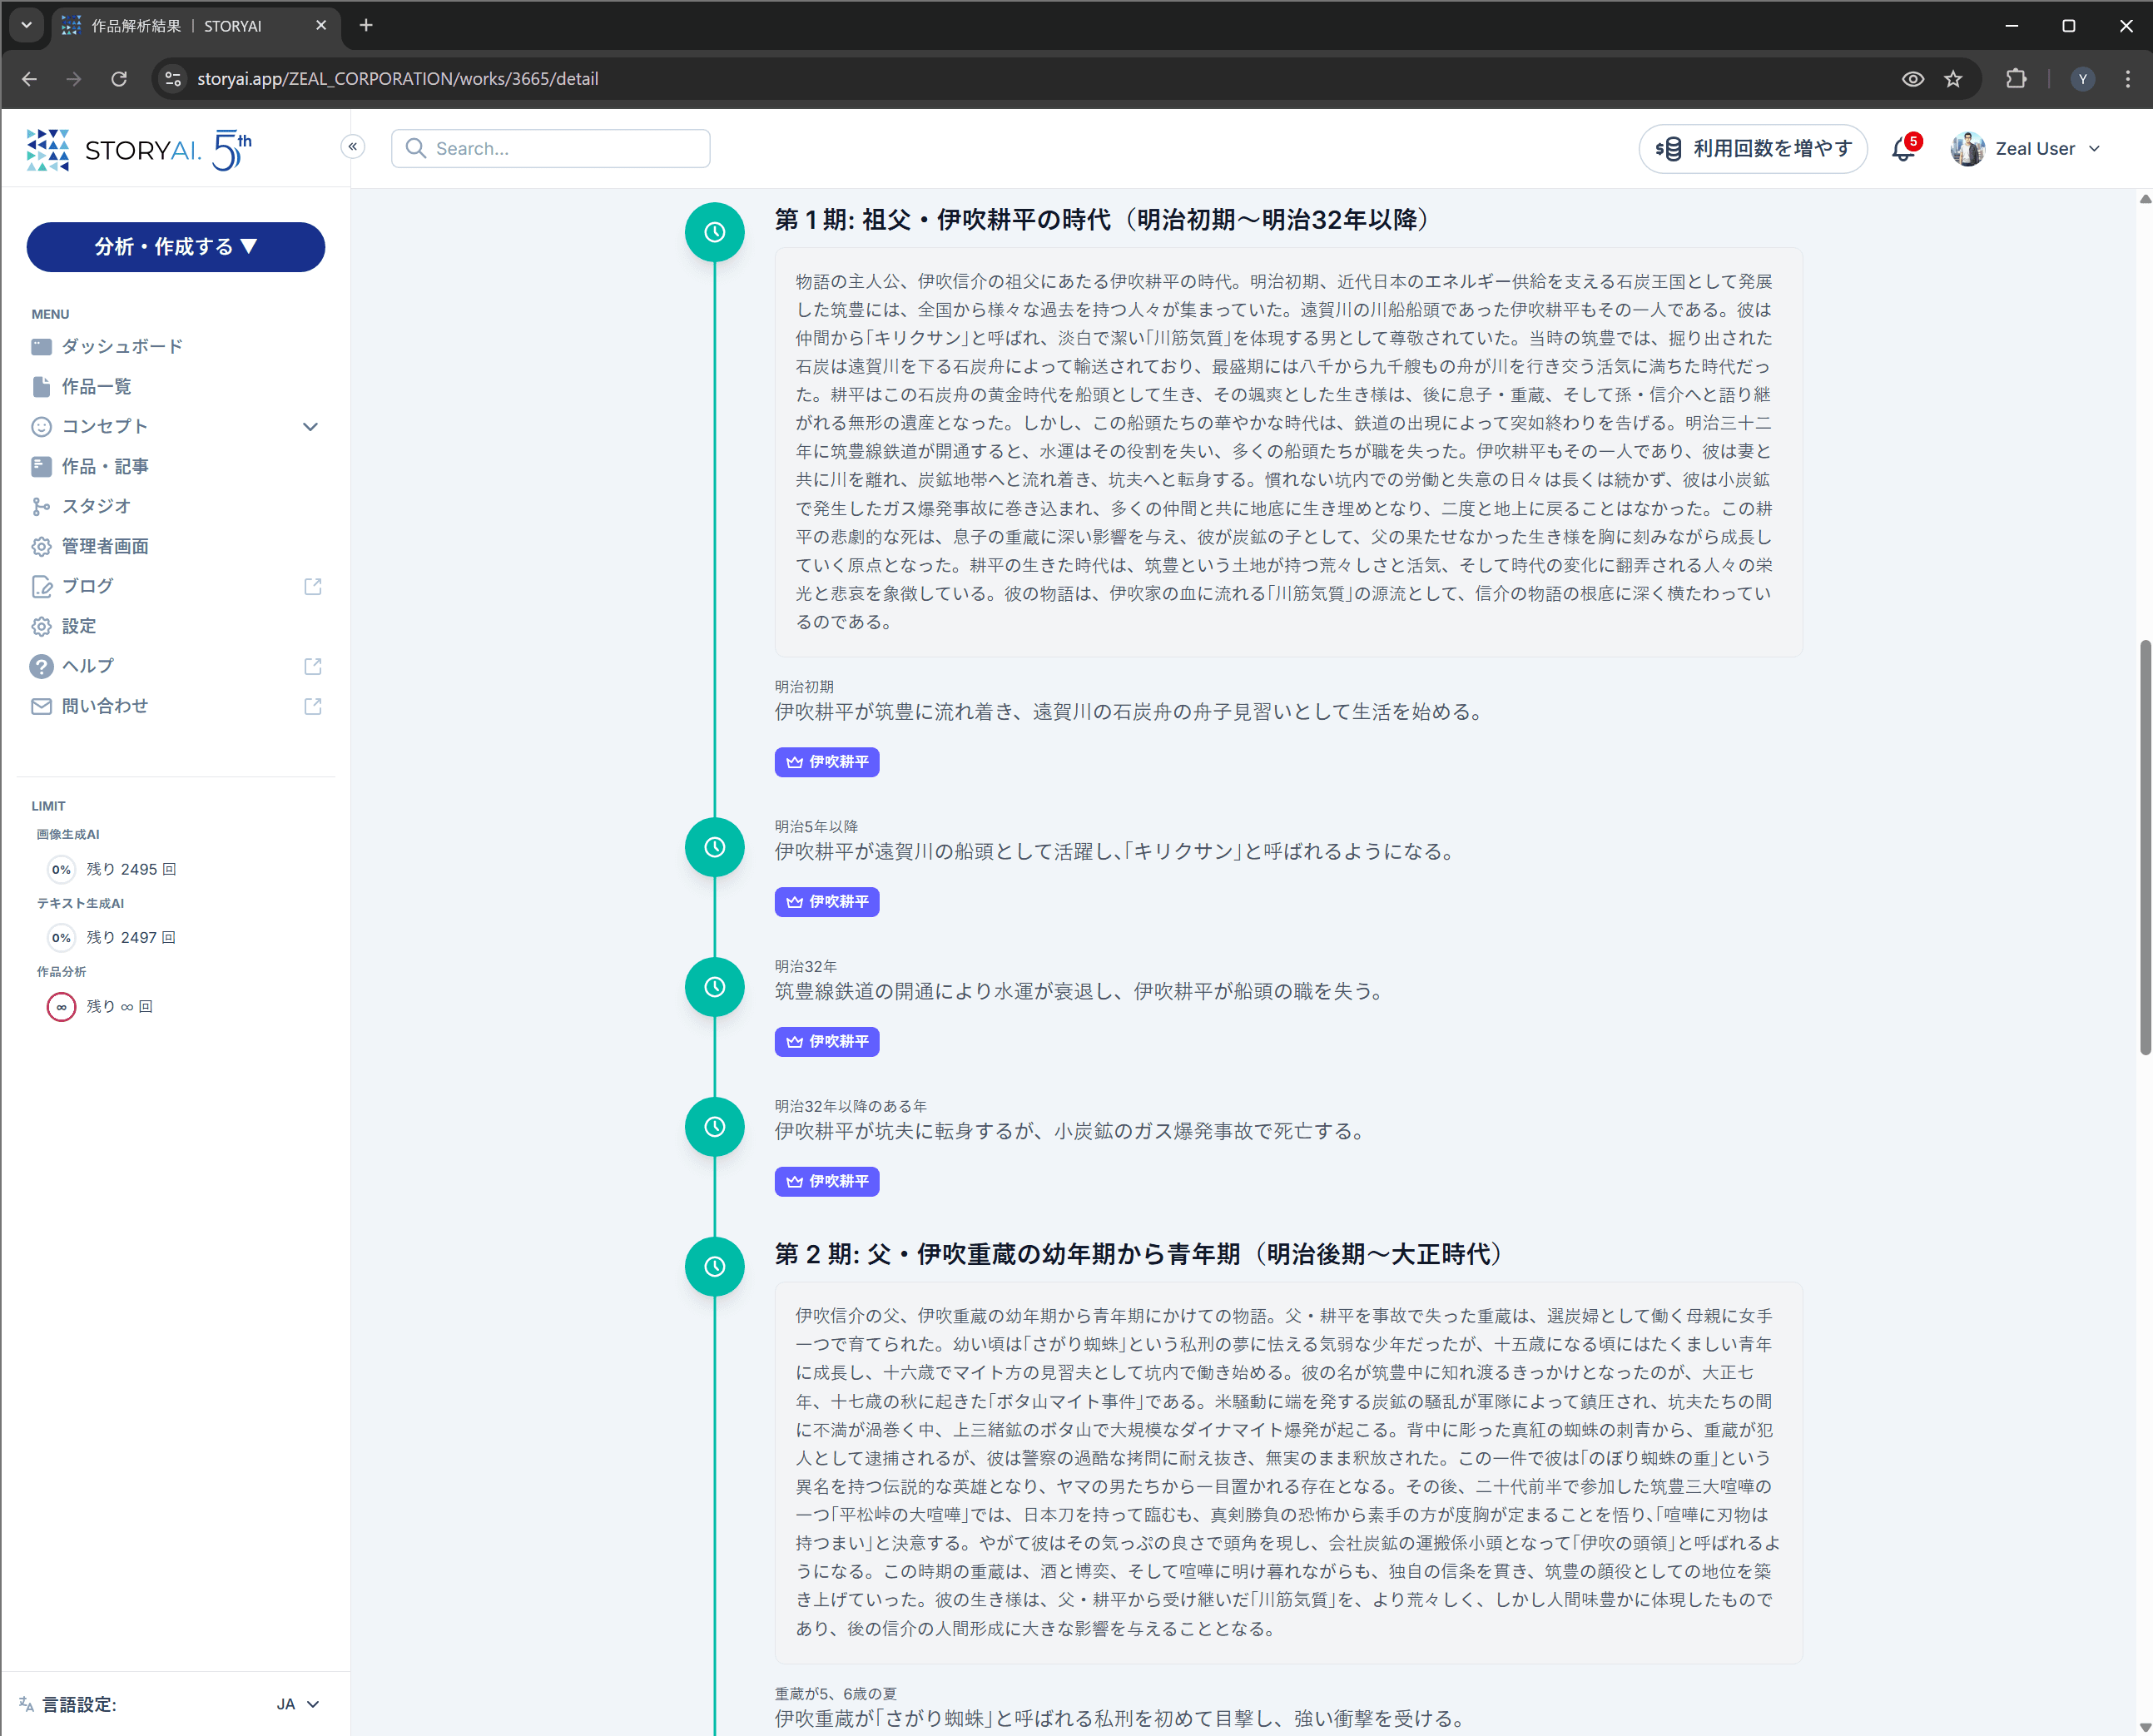Open Chrome profile Y avatar
Viewport: 2153px width, 1736px height.
[2082, 79]
